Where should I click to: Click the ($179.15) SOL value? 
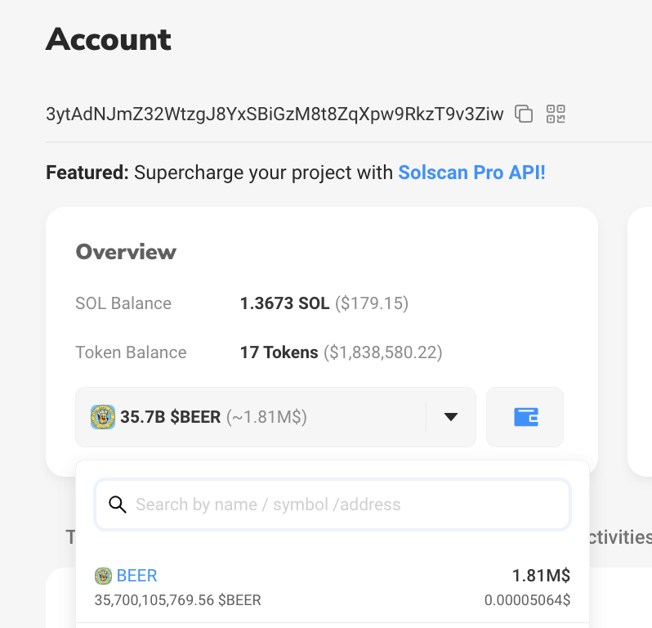click(x=372, y=303)
